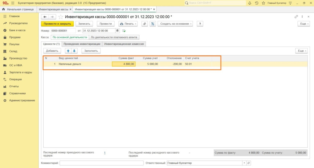
Task: Click the Счет учета cell 50.01
Action: coord(198,64)
